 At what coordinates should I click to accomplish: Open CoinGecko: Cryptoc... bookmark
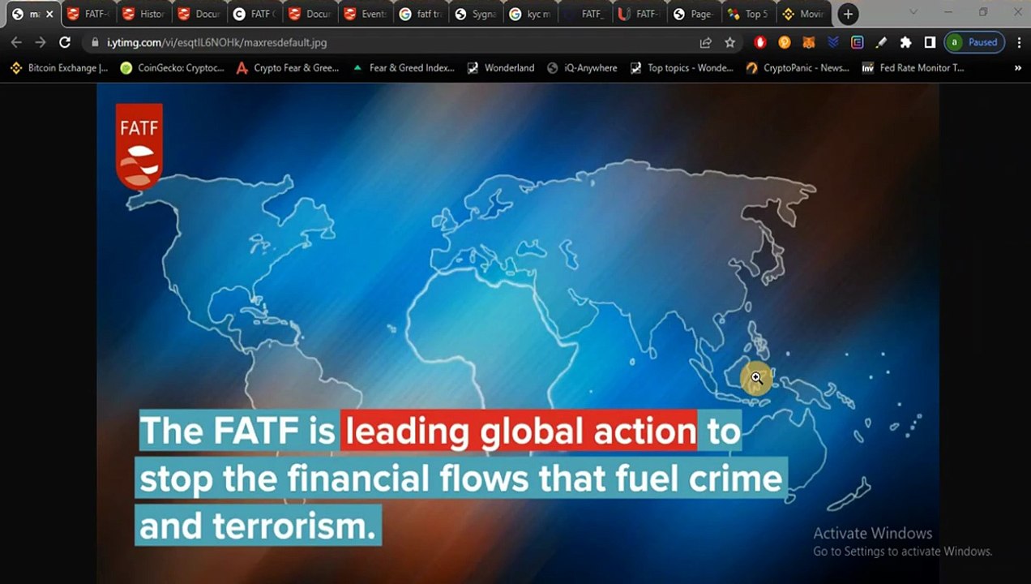(172, 68)
